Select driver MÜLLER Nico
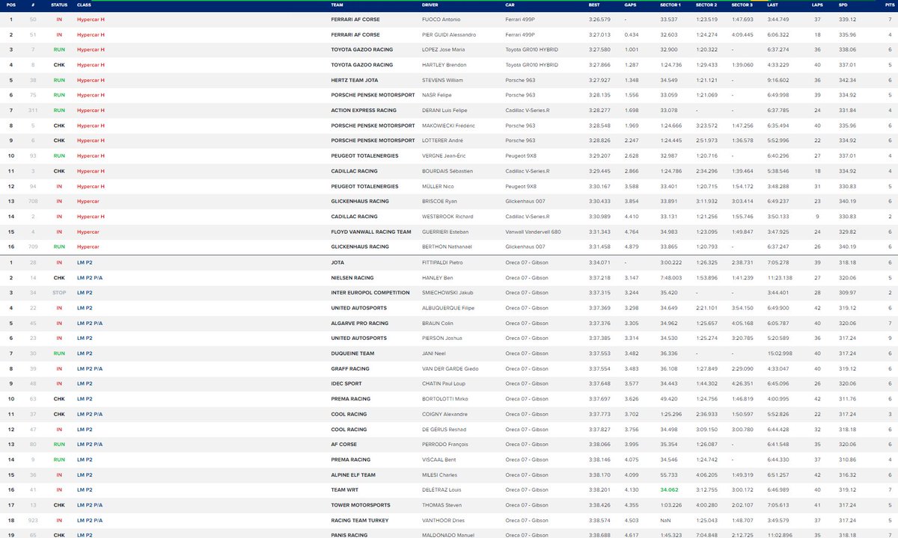The height and width of the screenshot is (538, 898). (x=437, y=186)
